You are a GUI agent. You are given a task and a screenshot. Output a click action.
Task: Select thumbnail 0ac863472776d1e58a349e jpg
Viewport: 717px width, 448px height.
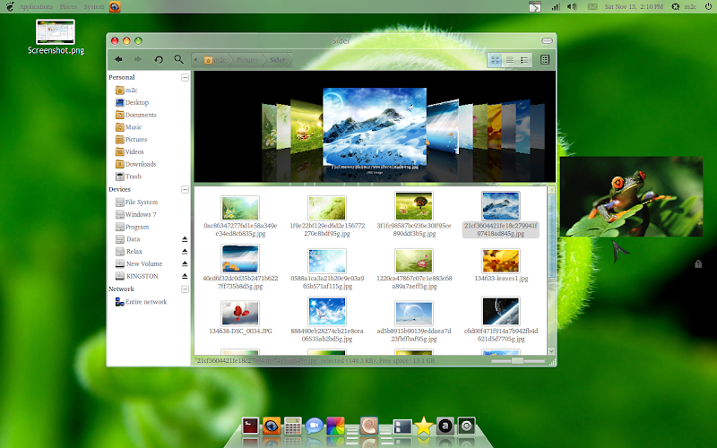click(240, 208)
